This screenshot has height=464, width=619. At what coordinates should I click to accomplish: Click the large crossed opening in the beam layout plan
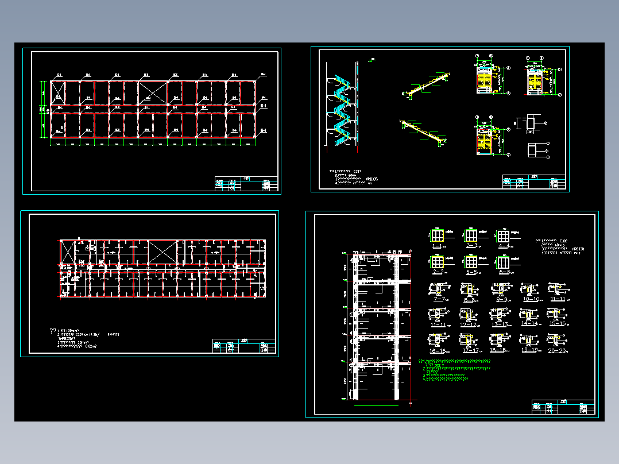[x=152, y=93]
